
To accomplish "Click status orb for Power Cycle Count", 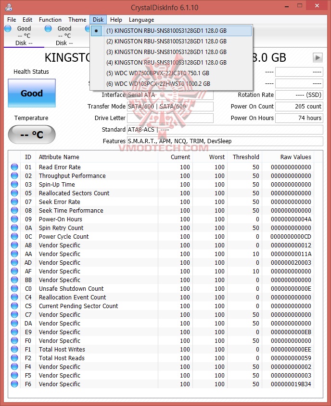I will [x=14, y=236].
